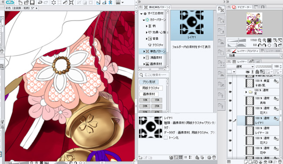
Task: Delete layer using trash icon in layer panel
Action: click(280, 162)
